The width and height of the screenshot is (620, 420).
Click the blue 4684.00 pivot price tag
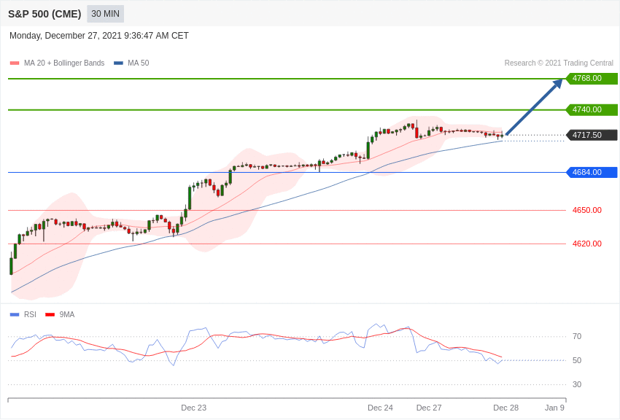591,173
